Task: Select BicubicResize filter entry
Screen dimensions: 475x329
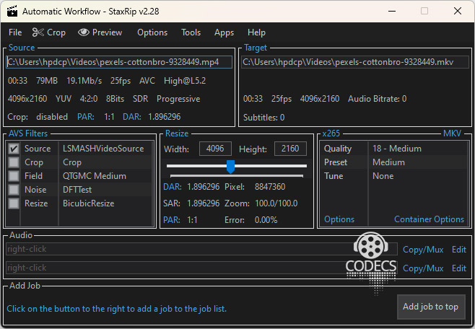Action: coord(88,203)
